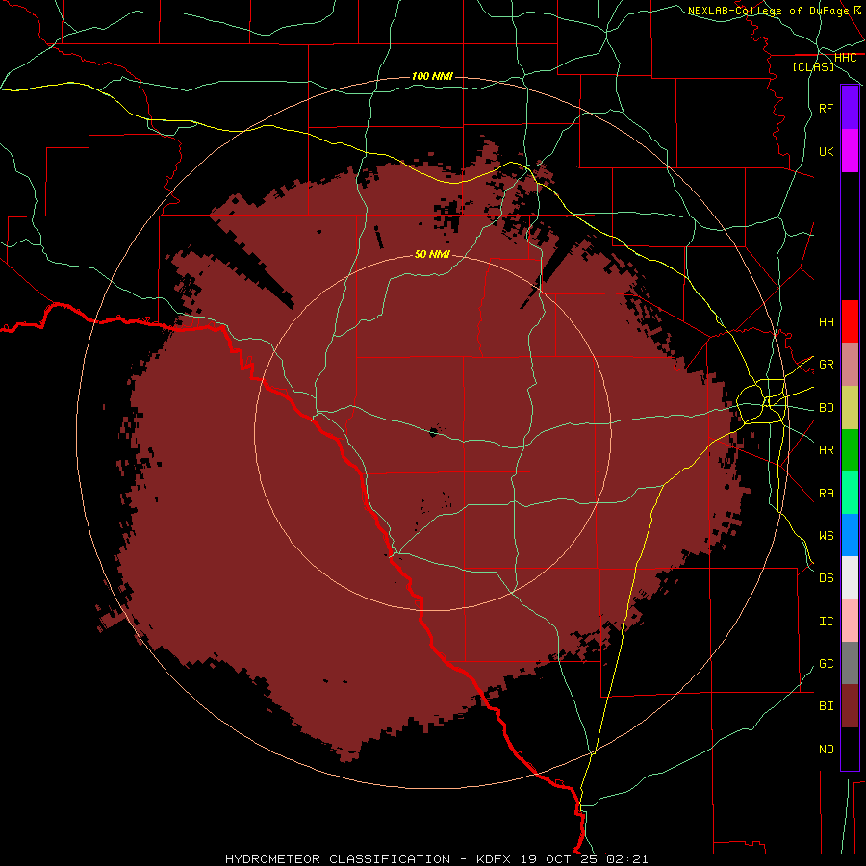
Task: Click the BI dark red legend swatch
Action: coord(850,706)
